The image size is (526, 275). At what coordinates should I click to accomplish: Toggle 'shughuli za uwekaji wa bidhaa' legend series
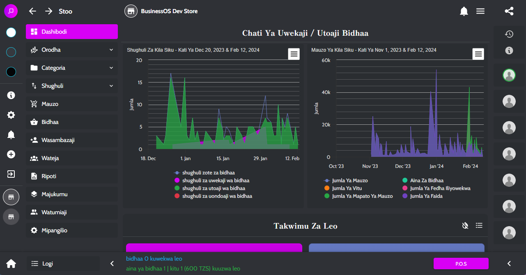coord(216,181)
